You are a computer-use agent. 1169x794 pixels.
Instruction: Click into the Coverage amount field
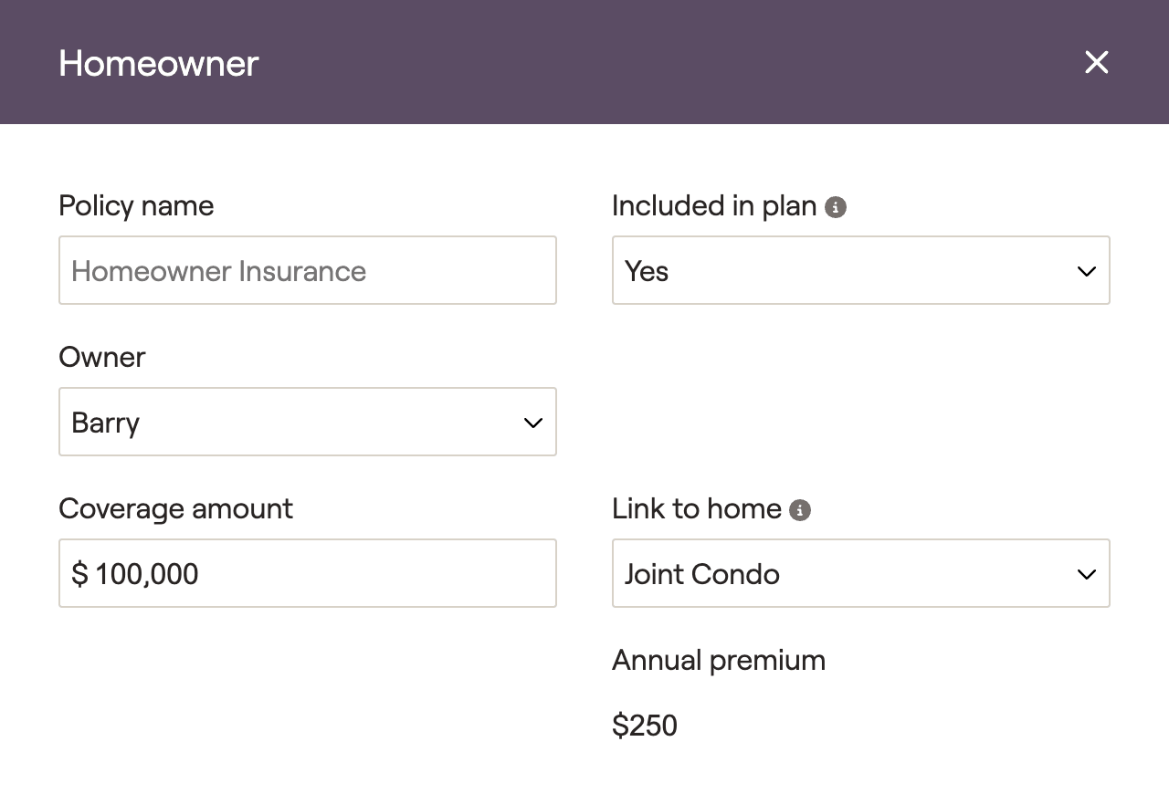coord(308,573)
